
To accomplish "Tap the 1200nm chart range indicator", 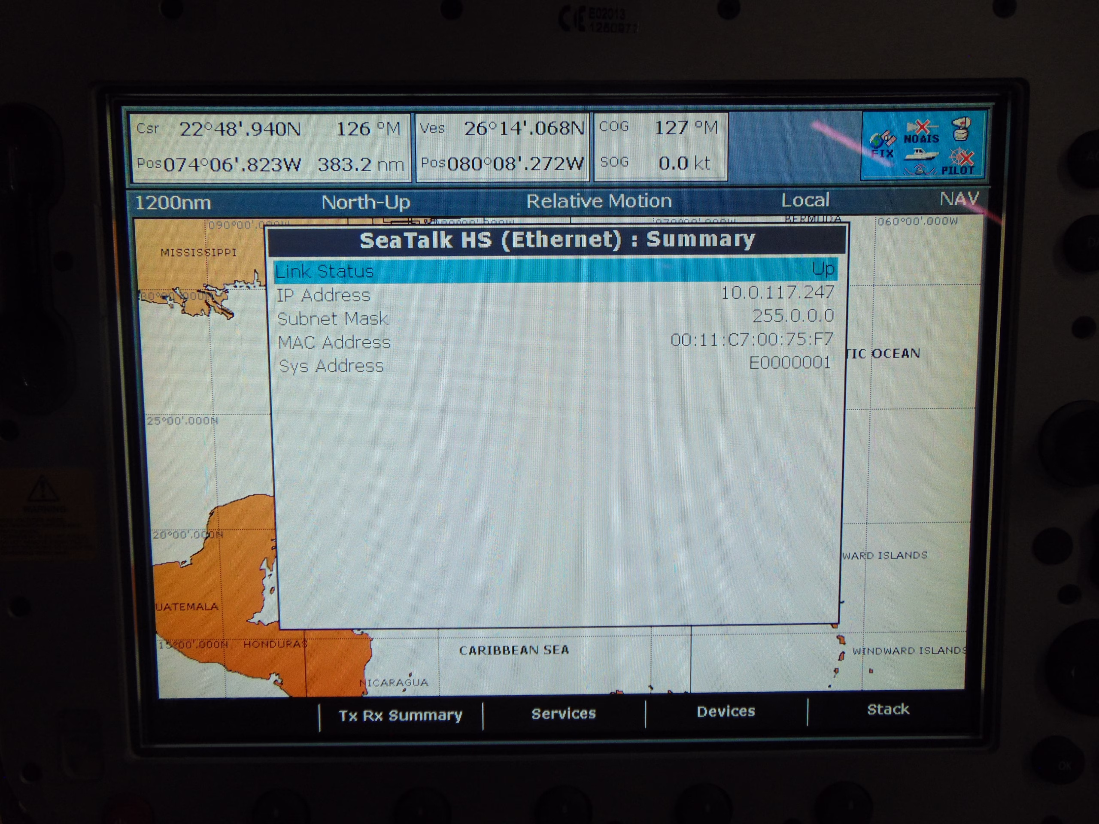I will click(173, 203).
